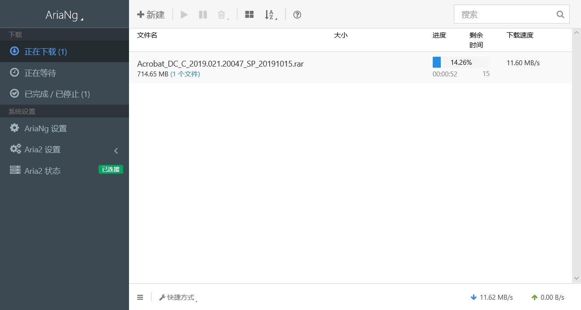The image size is (581, 310).
Task: Click the select-all grid icon
Action: point(250,15)
